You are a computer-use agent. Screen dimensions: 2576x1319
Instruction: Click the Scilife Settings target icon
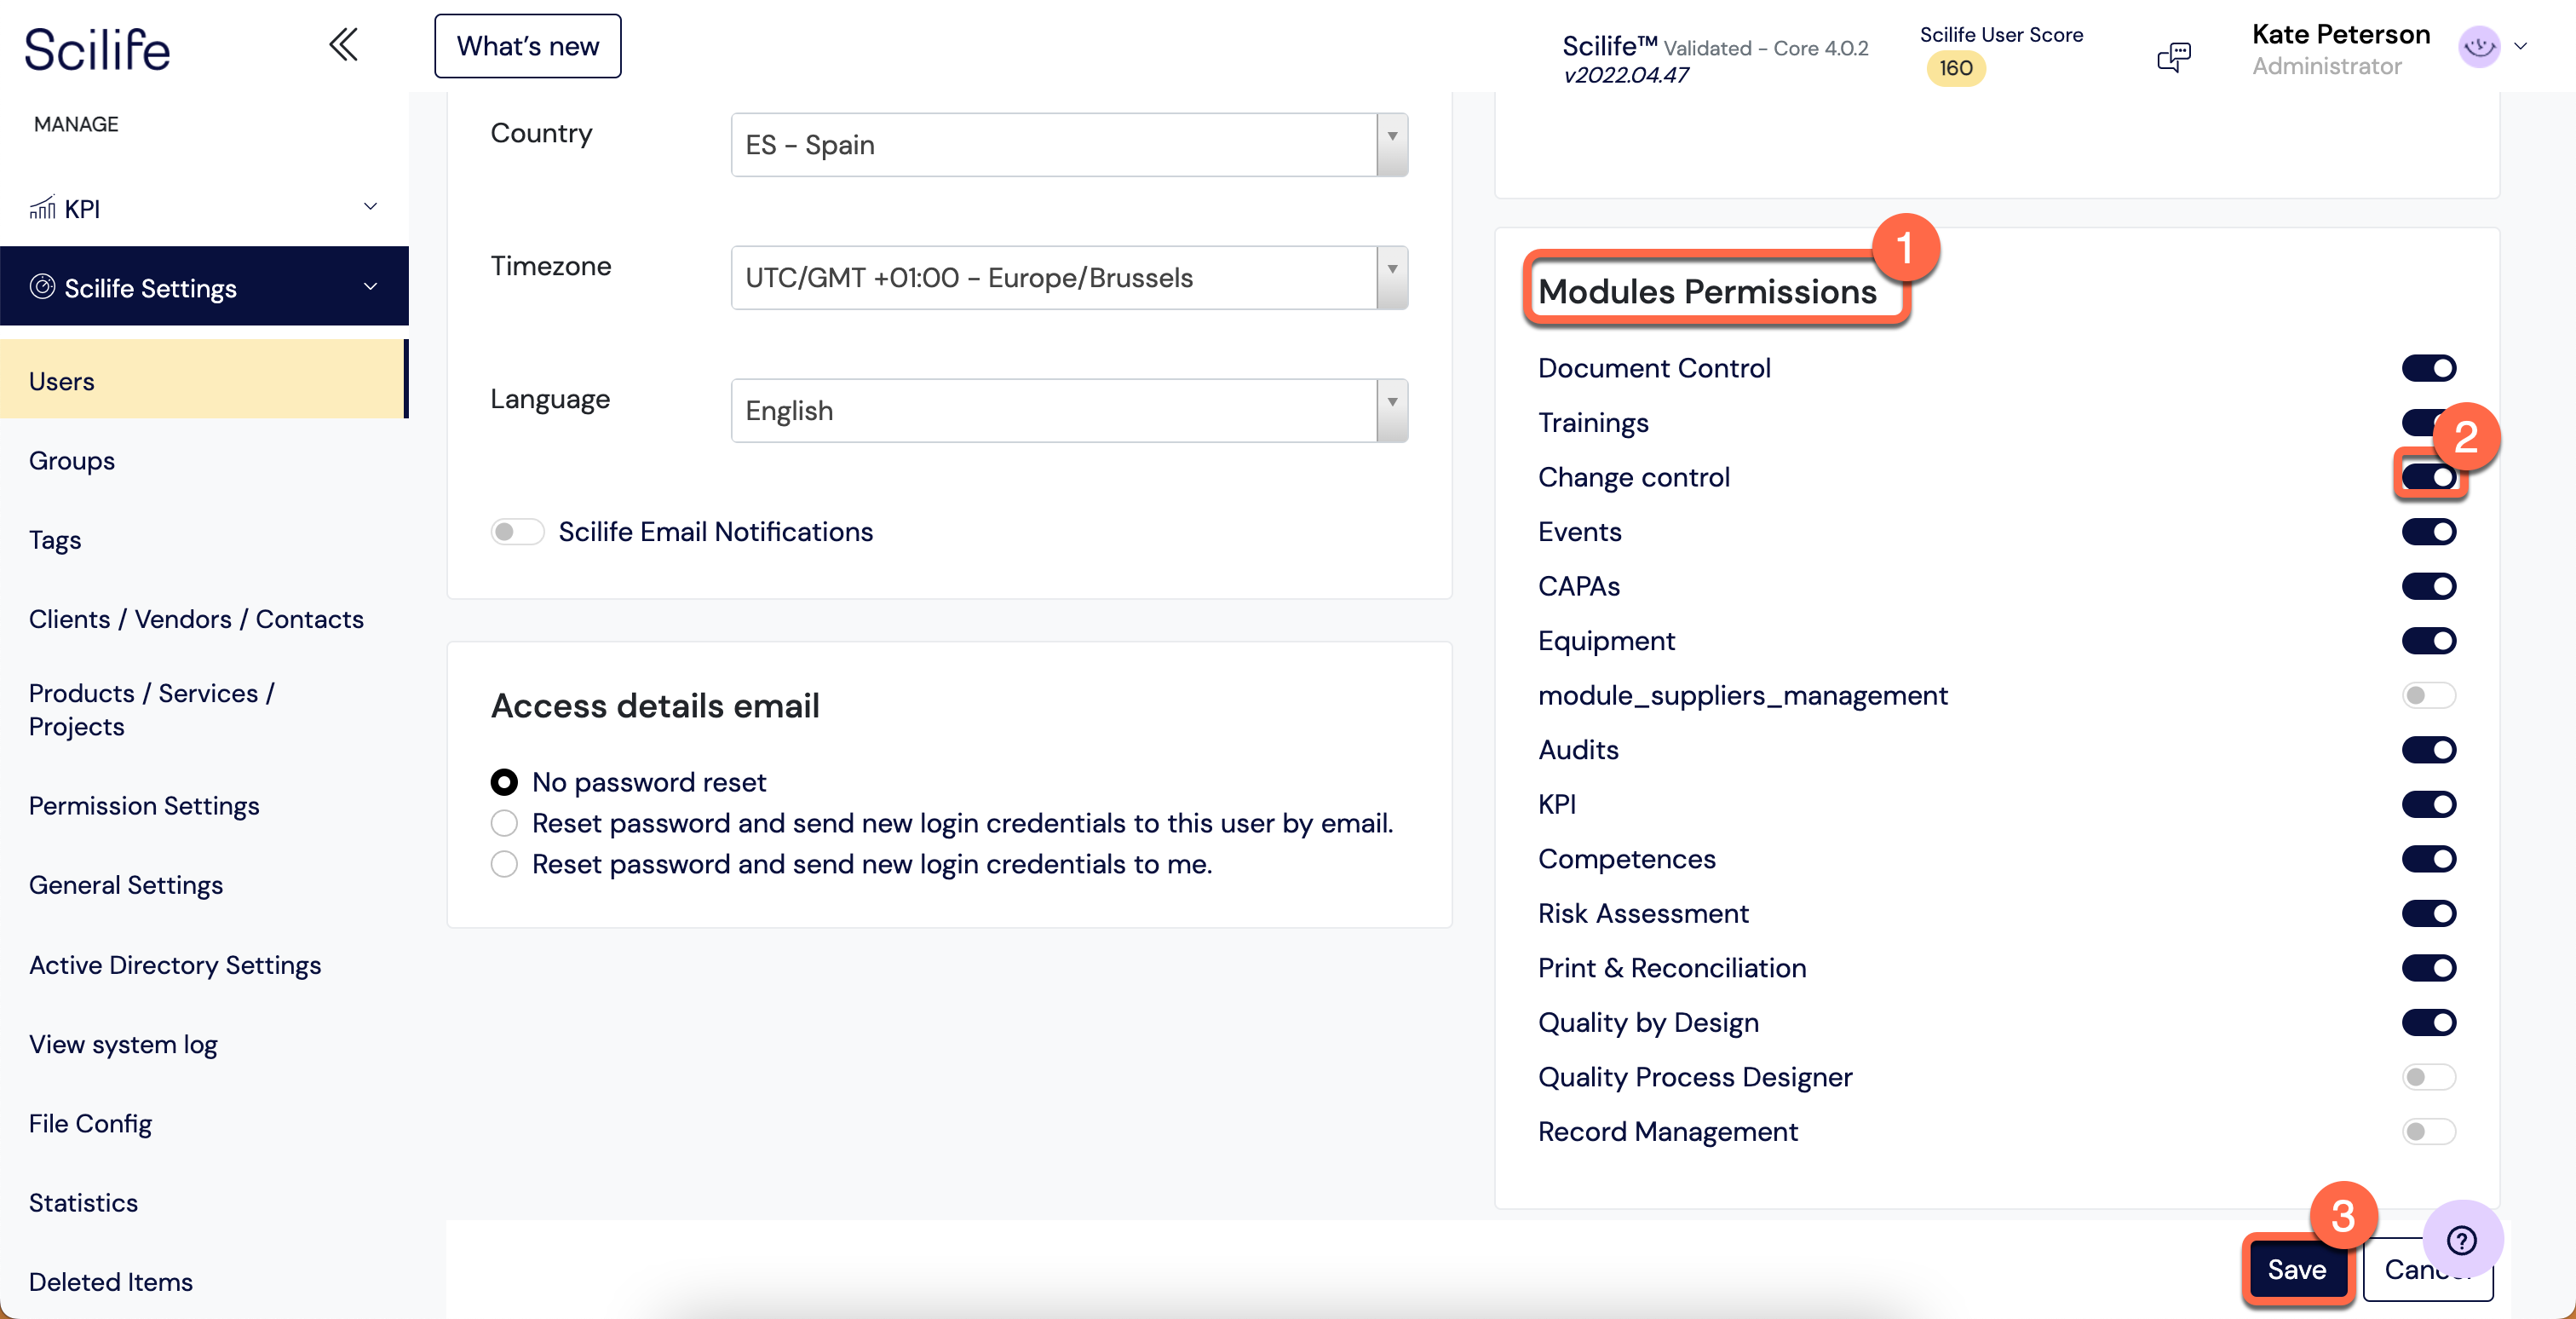pyautogui.click(x=42, y=287)
